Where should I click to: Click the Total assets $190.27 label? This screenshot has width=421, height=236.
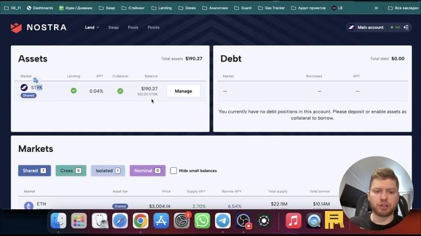tap(182, 58)
